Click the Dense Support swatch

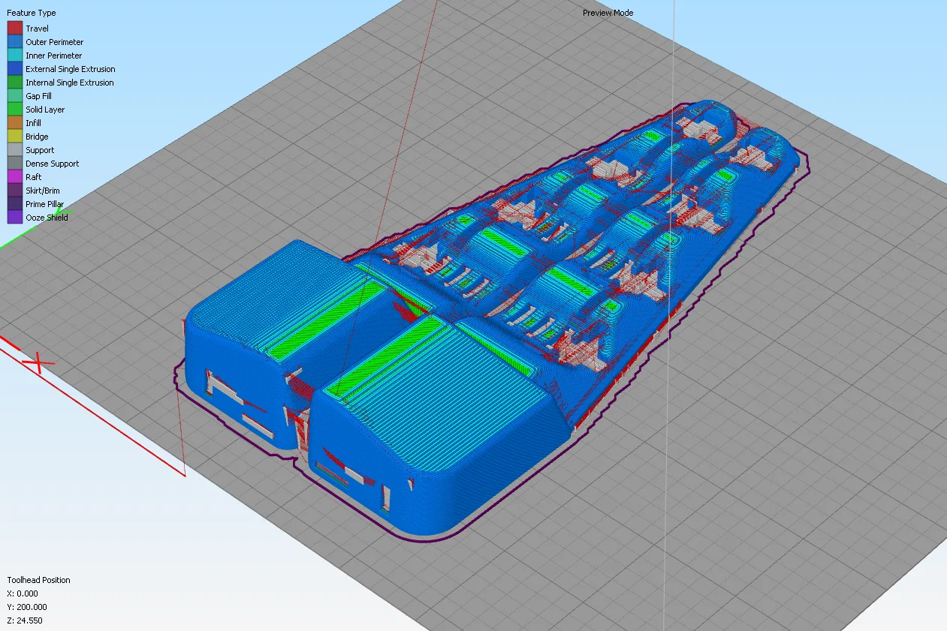[14, 164]
